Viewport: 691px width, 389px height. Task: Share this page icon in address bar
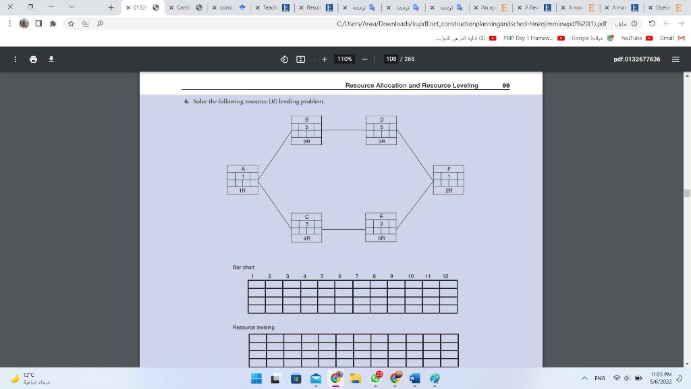[86, 24]
